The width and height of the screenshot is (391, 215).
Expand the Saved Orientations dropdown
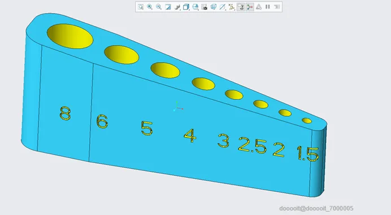click(195, 7)
